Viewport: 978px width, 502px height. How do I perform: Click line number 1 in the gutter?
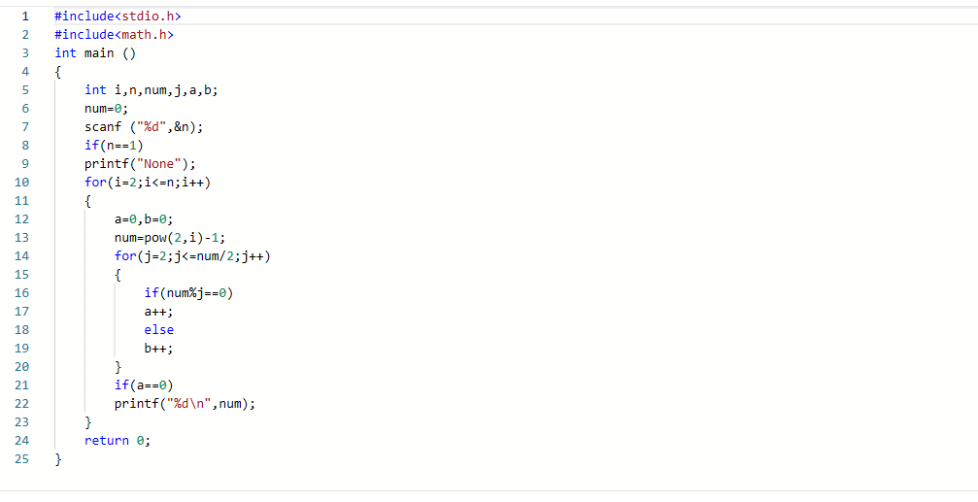pyautogui.click(x=23, y=17)
